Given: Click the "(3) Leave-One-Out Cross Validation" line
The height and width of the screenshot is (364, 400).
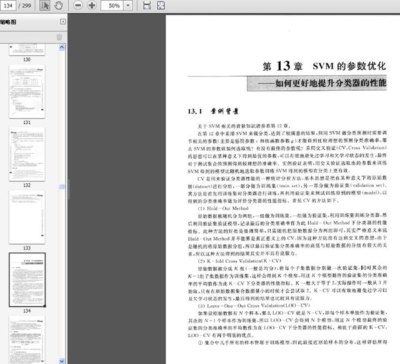Looking at the screenshot, I should coord(254,305).
